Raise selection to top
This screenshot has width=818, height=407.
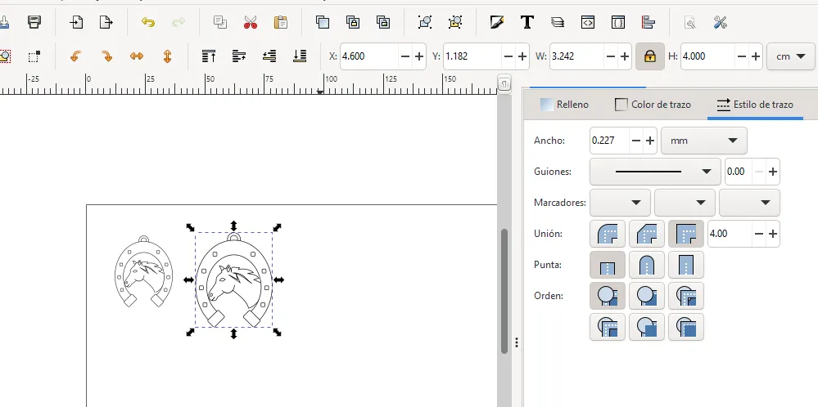[209, 56]
